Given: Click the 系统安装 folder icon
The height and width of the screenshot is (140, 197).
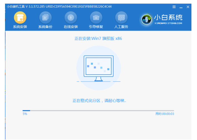Looking at the screenshot, I should (x=20, y=18).
